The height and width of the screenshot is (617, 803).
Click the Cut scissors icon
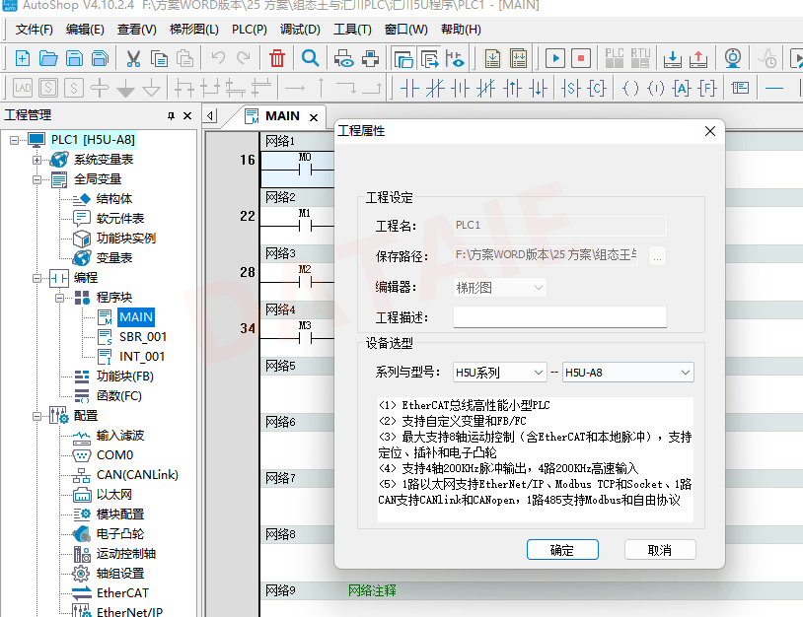tap(133, 58)
